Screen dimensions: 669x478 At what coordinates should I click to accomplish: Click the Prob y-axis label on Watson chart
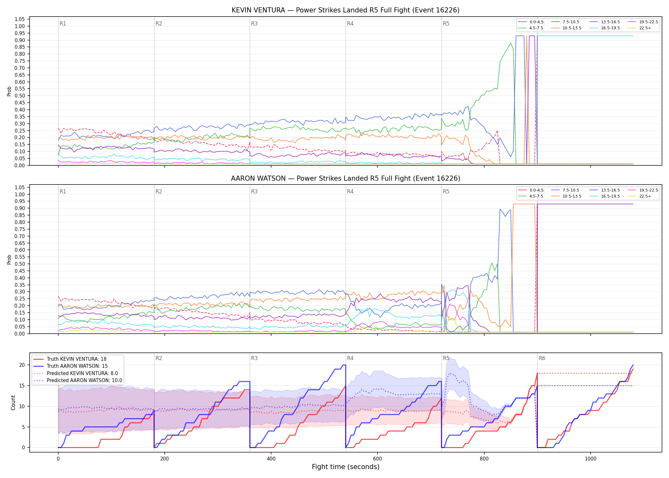pyautogui.click(x=9, y=259)
